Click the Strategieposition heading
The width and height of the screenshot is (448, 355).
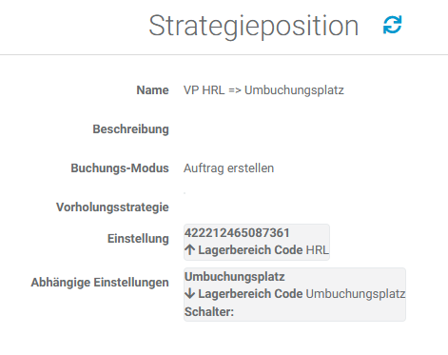(x=254, y=26)
